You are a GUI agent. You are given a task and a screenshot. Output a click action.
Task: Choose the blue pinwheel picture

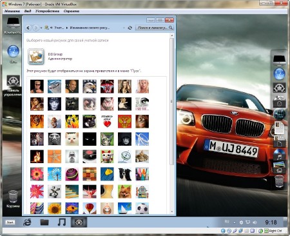click(x=54, y=174)
